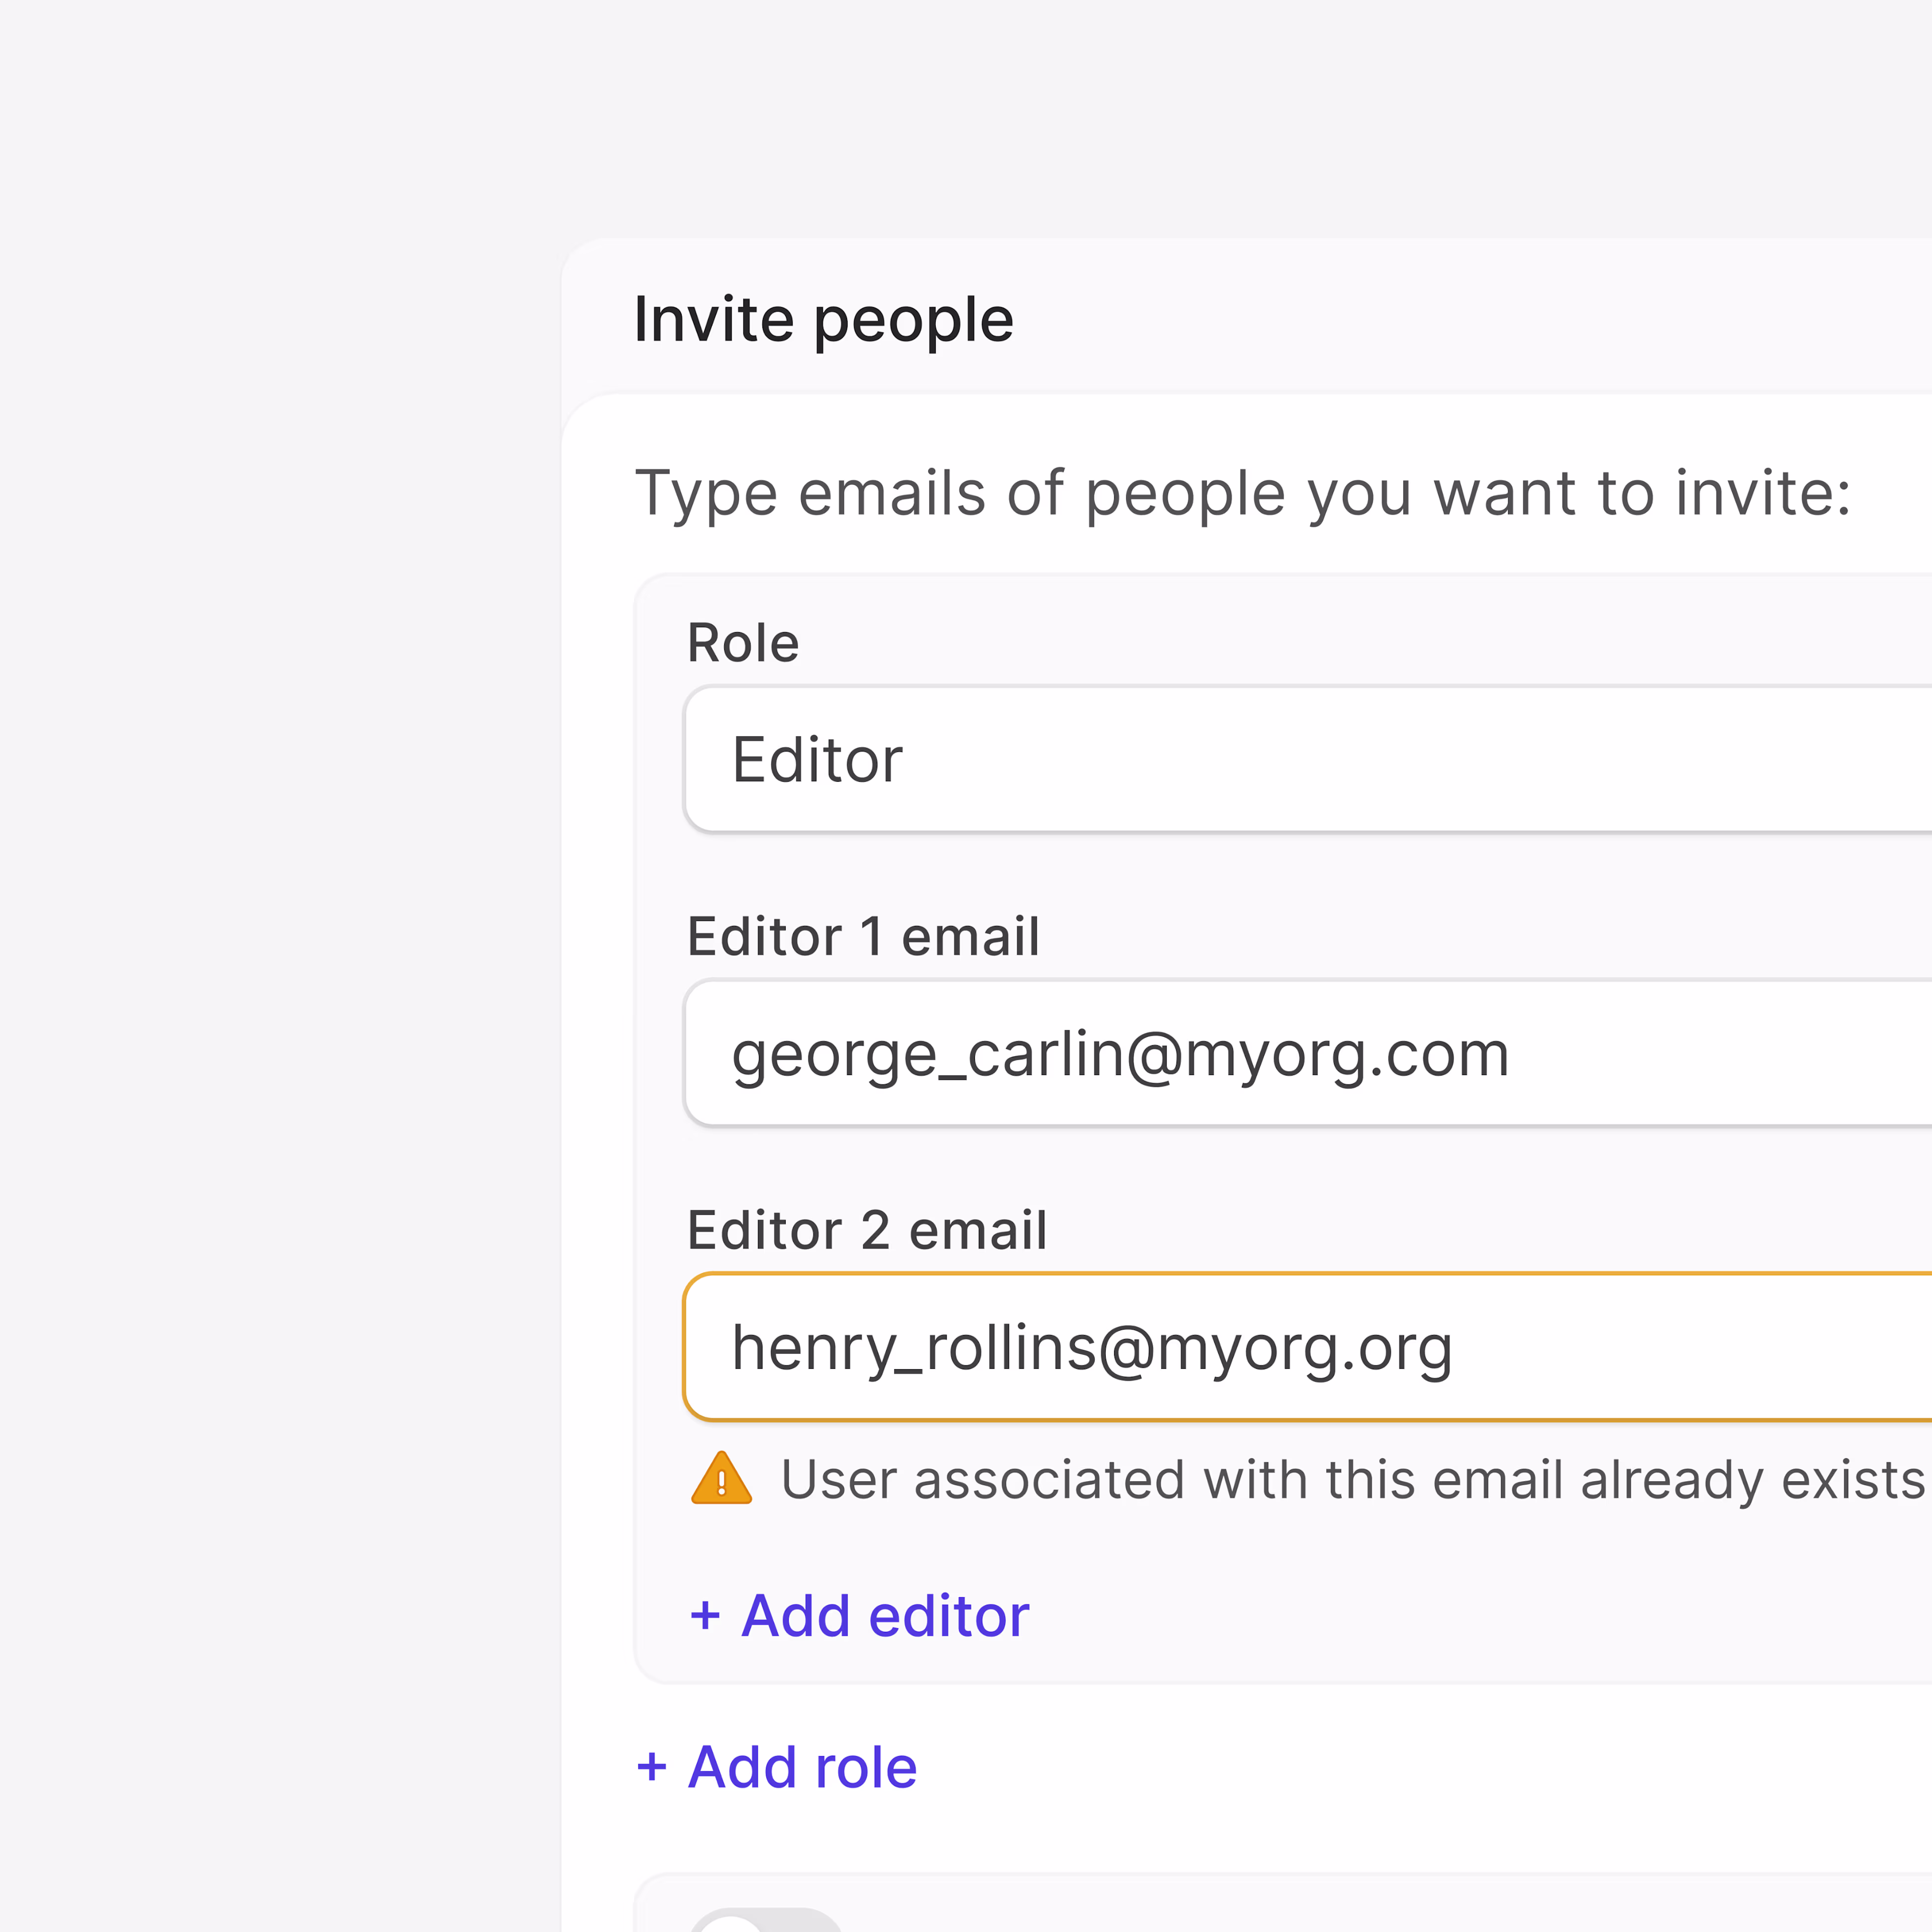Open the Role dropdown showing Editor
Image resolution: width=1932 pixels, height=1932 pixels.
pos(1300,759)
